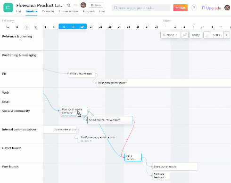This screenshot has height=183, width=231.
Task: Open the project more actions ellipsis
Action: tap(75, 5)
